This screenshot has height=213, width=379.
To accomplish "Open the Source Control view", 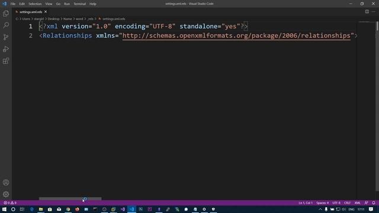I will 6,37.
